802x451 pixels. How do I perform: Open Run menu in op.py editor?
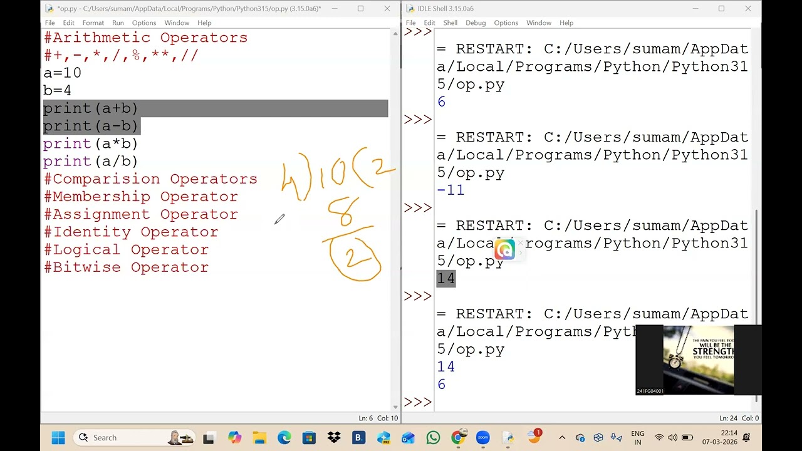pos(118,23)
